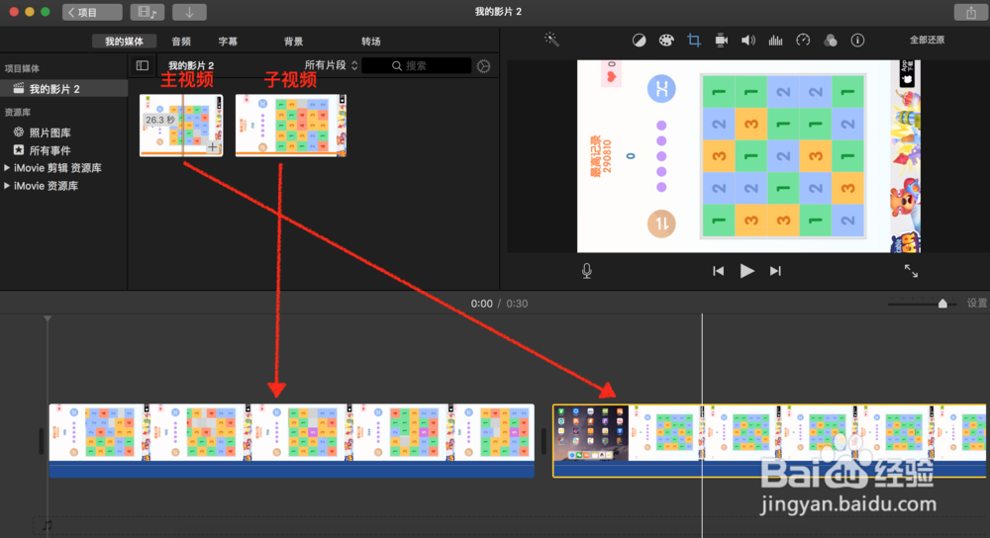
Task: Open the 背景 backgrounds tab
Action: click(x=294, y=42)
